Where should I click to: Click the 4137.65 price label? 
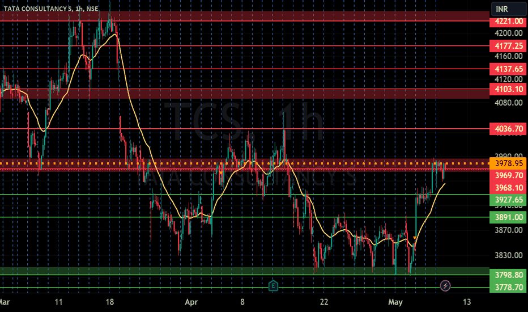(x=509, y=69)
